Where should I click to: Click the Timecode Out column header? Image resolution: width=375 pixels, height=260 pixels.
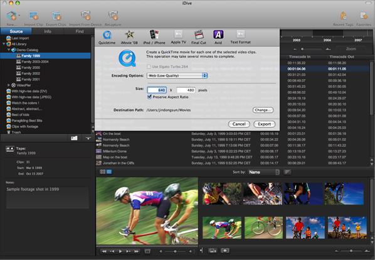tap(342, 57)
